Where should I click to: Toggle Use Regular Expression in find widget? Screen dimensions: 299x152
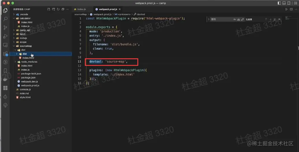click(x=242, y=19)
